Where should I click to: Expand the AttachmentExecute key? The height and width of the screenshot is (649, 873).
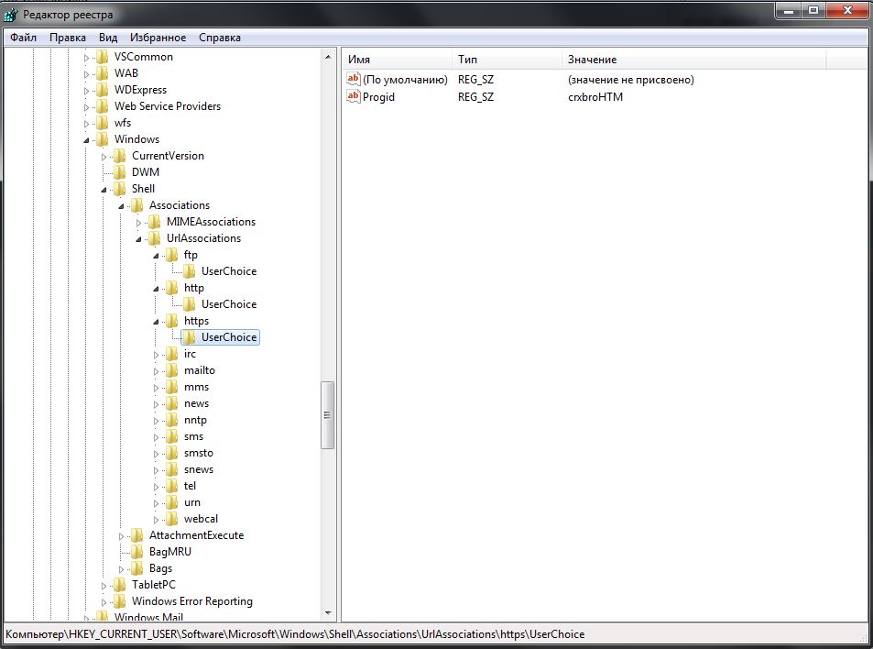coord(121,536)
